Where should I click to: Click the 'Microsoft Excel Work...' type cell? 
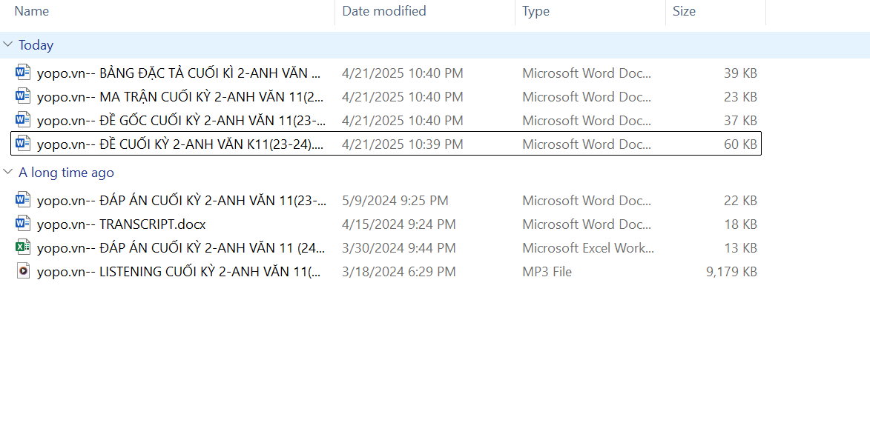point(587,248)
